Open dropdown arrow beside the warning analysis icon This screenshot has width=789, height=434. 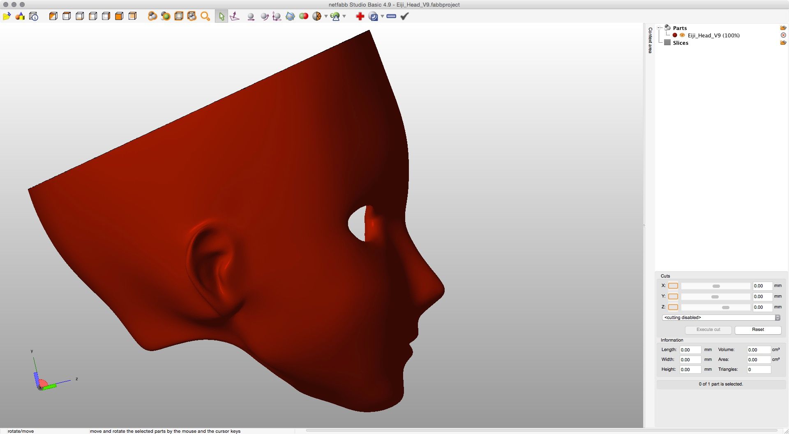tap(344, 16)
